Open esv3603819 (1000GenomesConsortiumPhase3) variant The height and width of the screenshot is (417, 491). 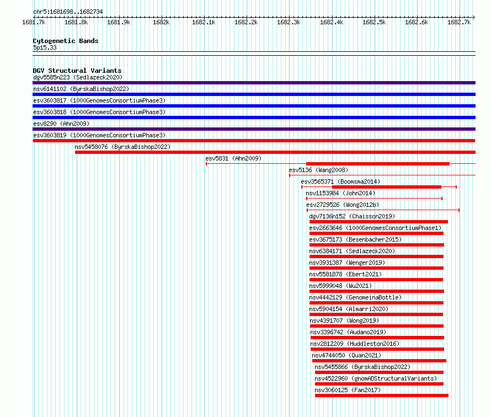tap(99, 135)
